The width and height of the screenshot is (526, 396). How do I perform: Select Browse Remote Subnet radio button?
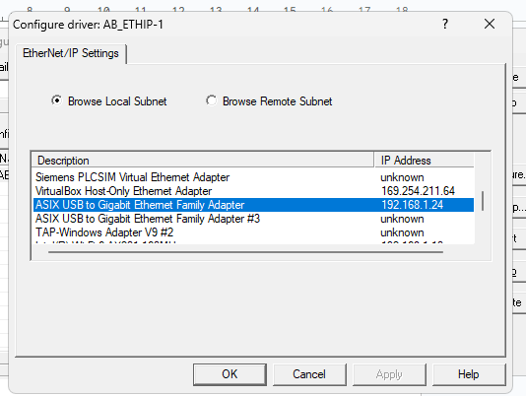(212, 100)
